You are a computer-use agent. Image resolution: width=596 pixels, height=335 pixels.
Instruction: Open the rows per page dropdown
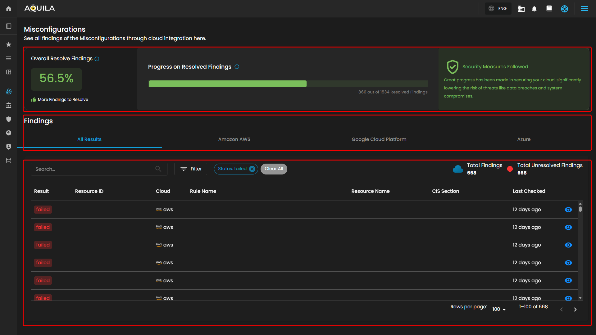click(499, 309)
